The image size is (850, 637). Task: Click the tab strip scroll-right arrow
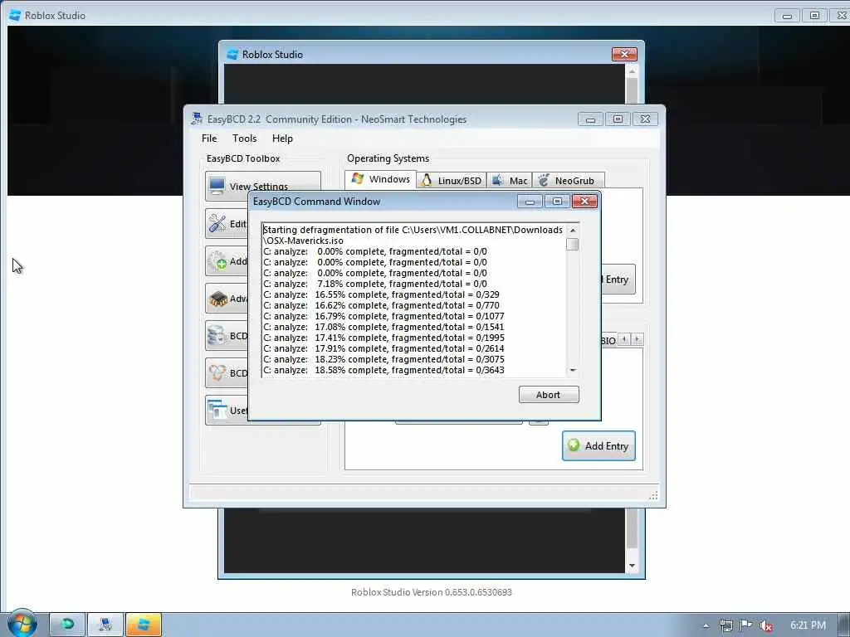click(x=637, y=339)
